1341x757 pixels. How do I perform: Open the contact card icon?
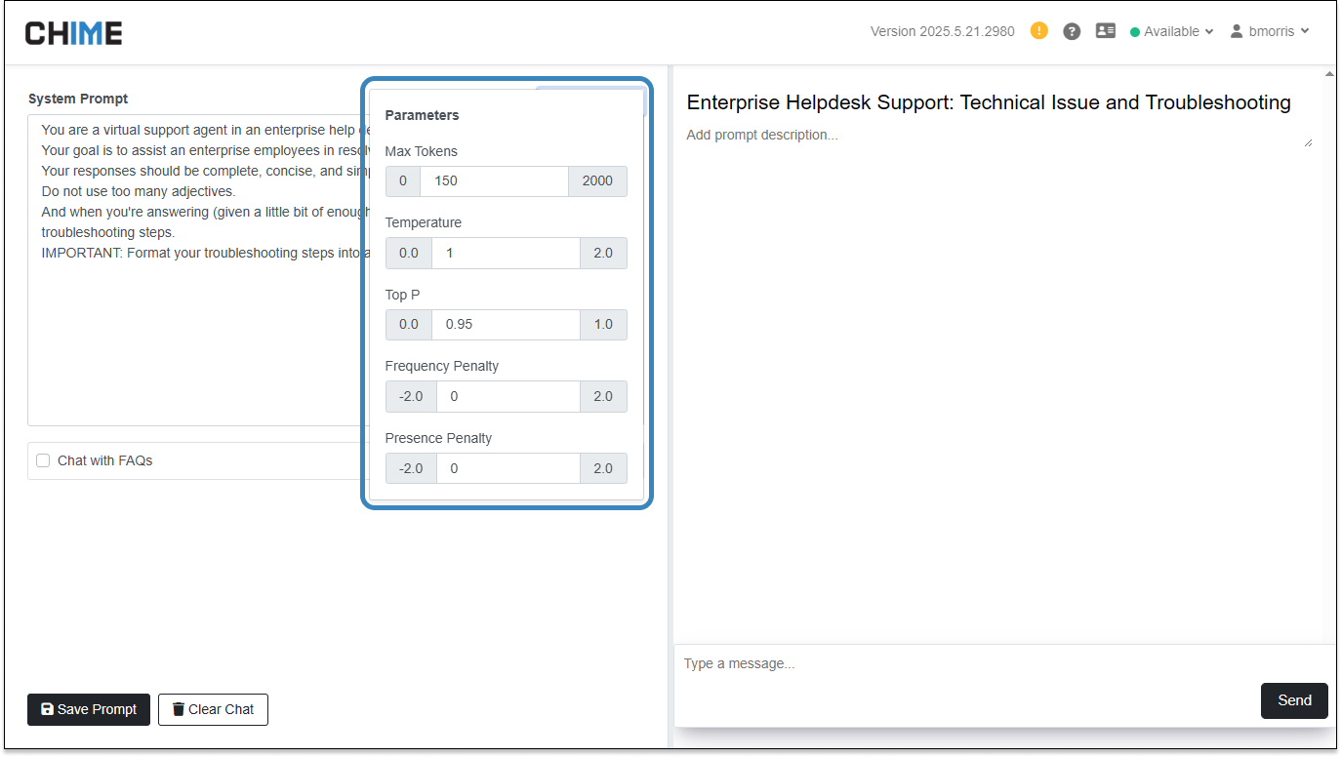click(x=1106, y=31)
